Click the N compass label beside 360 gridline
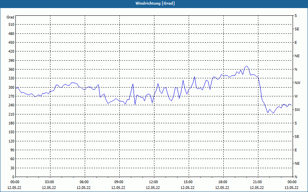 tap(296, 70)
